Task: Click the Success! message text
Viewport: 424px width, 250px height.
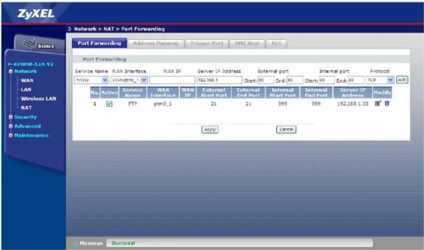Action: point(123,243)
